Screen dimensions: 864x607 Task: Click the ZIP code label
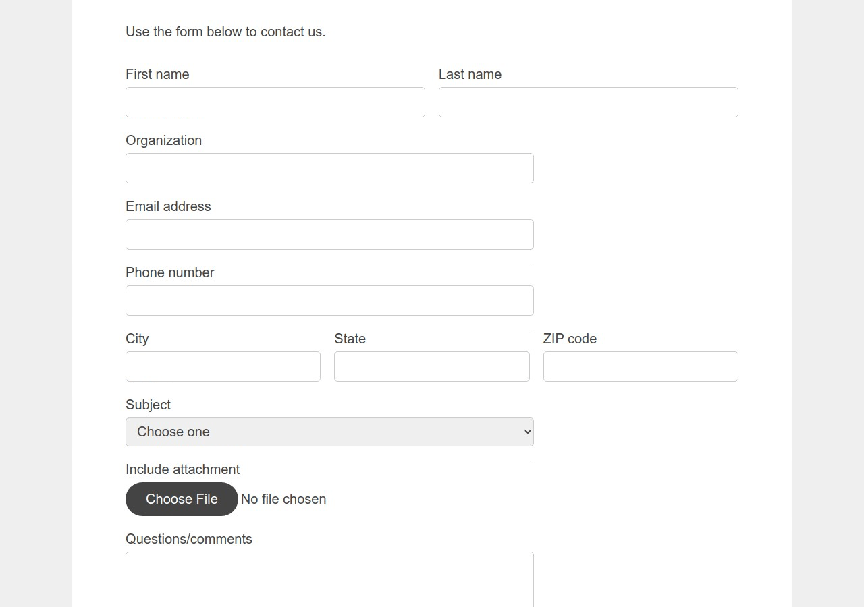pyautogui.click(x=570, y=339)
